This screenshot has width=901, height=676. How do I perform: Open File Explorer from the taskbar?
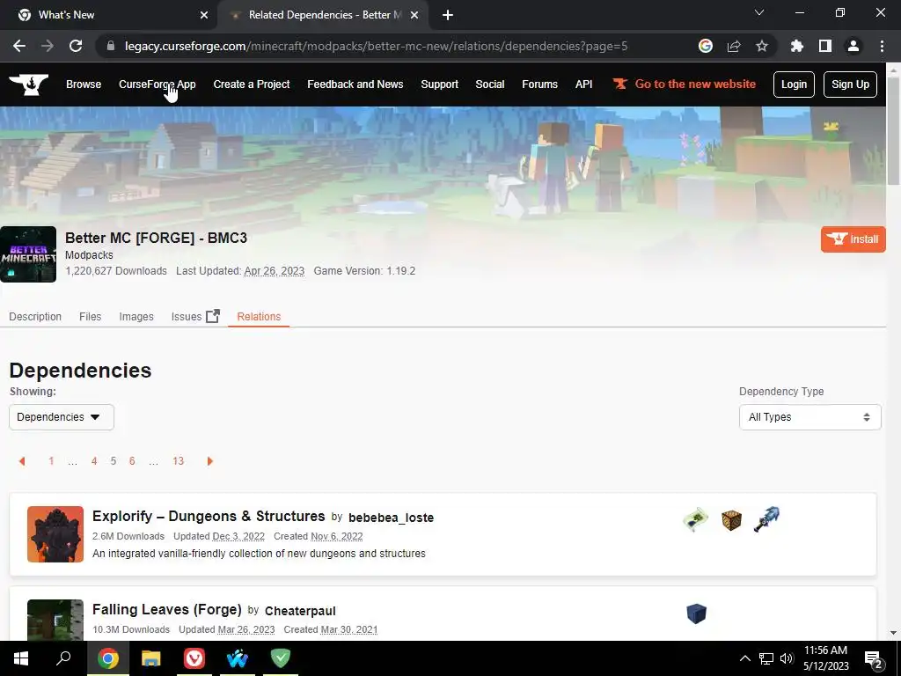tap(151, 658)
